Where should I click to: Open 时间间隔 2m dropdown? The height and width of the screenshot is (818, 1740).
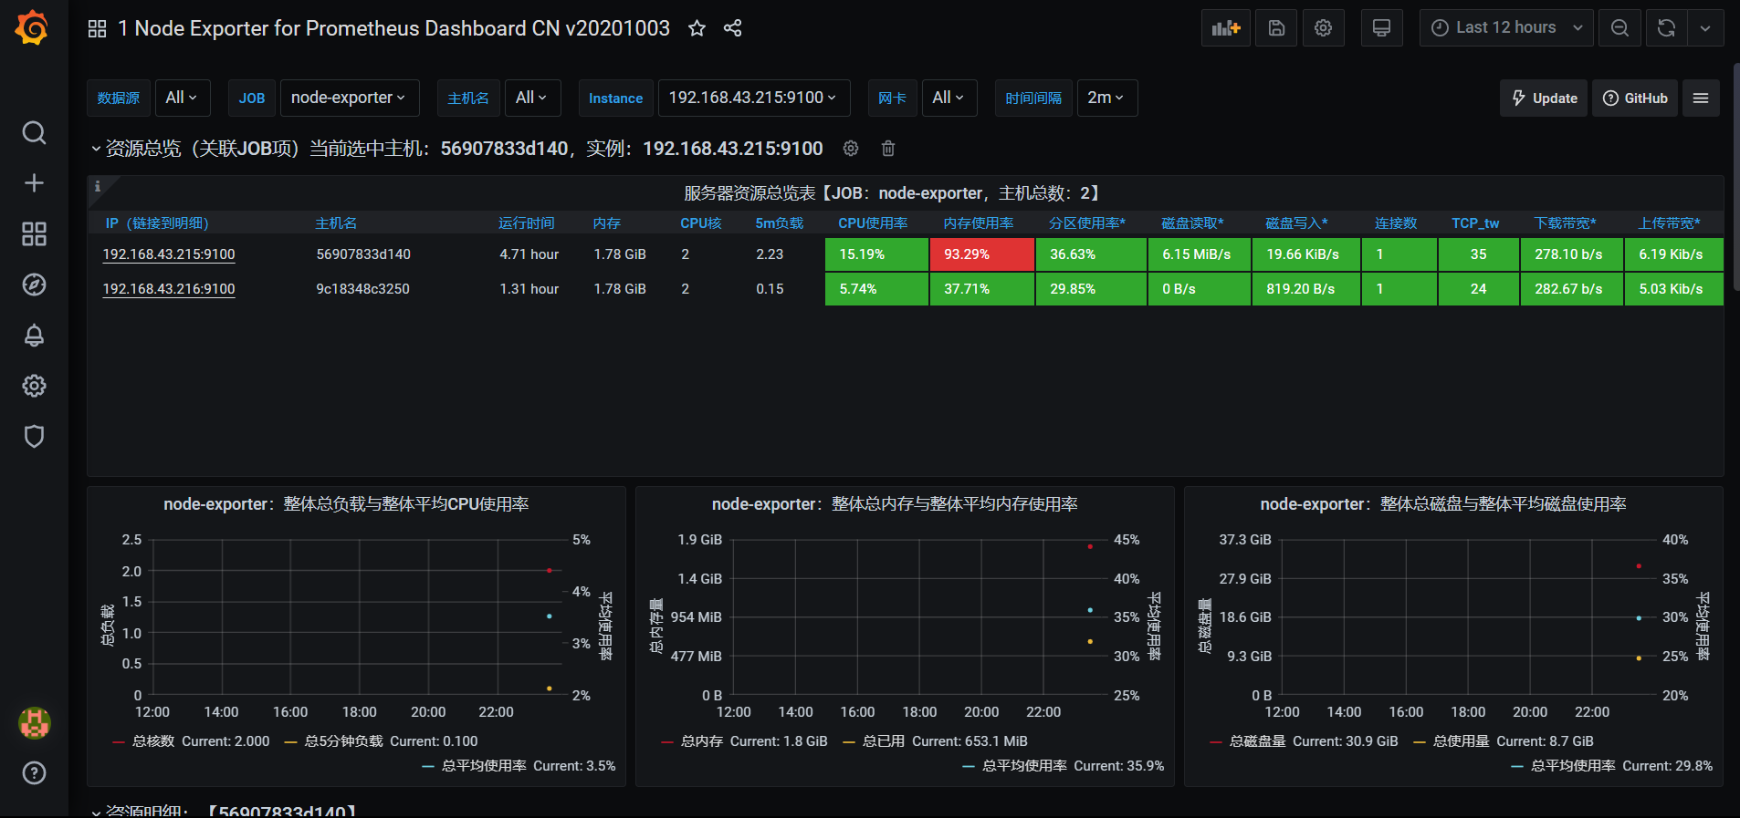1106,98
